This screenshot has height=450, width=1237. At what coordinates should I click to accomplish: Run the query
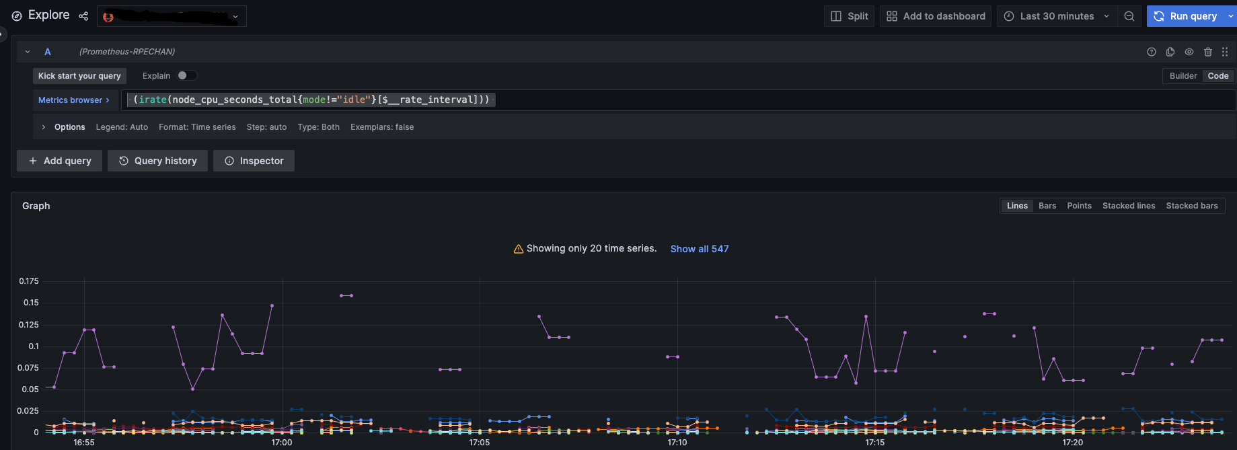[1186, 16]
